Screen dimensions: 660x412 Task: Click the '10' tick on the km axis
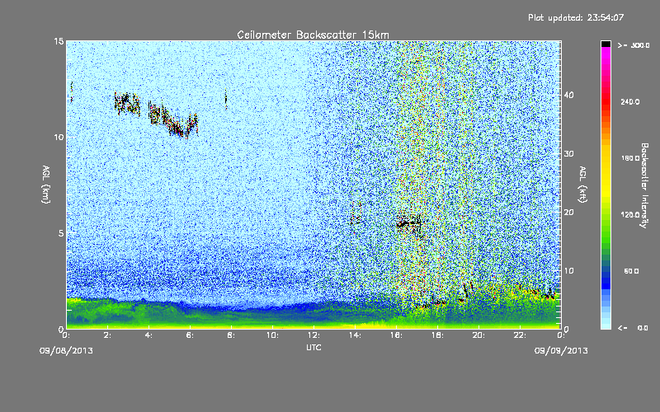59,138
